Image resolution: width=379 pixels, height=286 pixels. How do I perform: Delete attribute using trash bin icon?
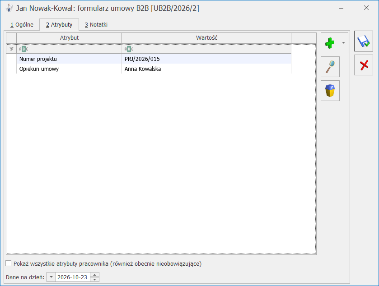[330, 91]
